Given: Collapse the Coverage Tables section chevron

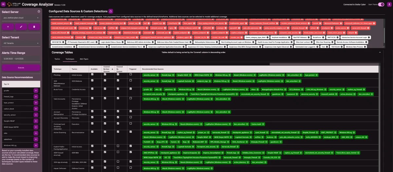Looking at the screenshot, I should [x=380, y=52].
